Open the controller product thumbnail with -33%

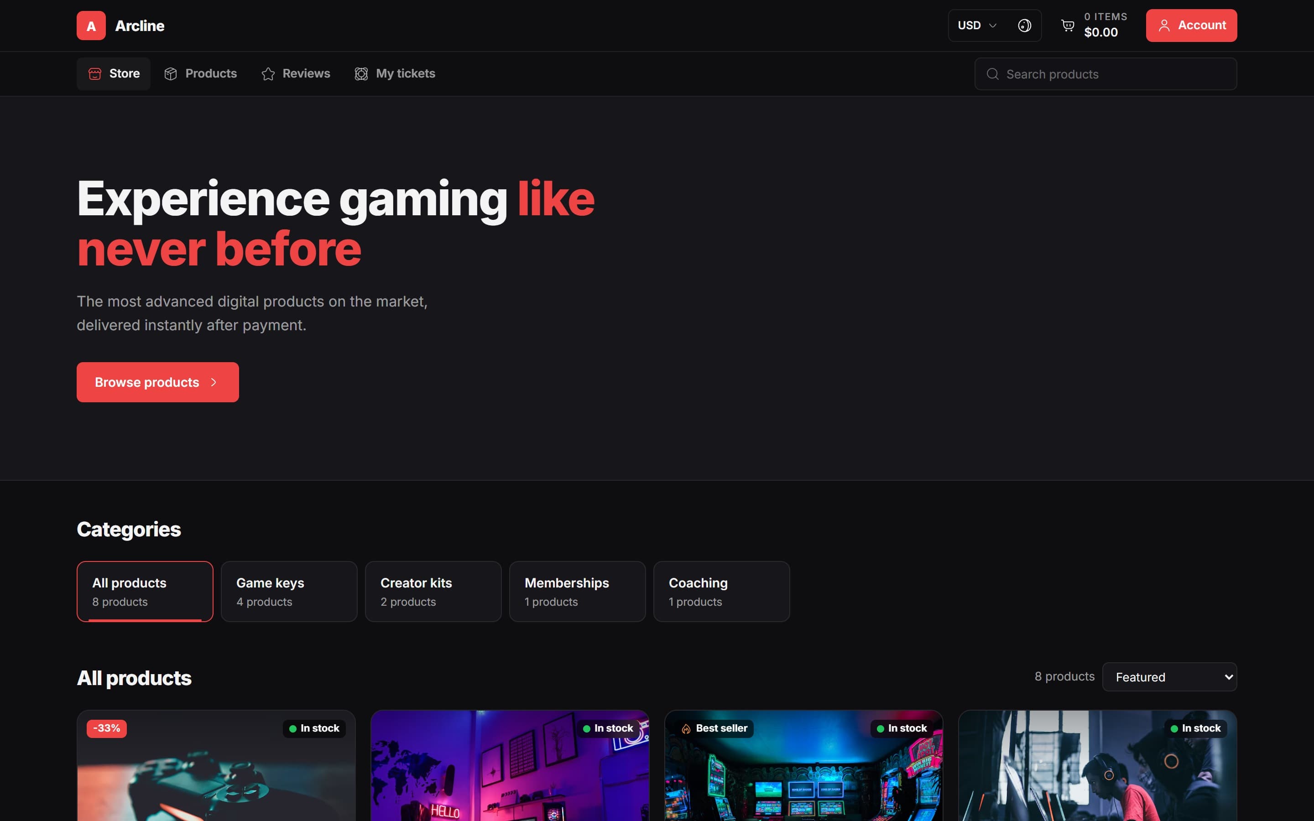216,766
